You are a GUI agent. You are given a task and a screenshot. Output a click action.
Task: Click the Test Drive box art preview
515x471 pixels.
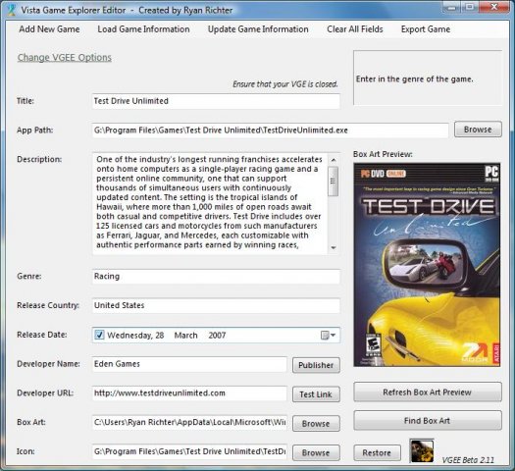pyautogui.click(x=427, y=265)
